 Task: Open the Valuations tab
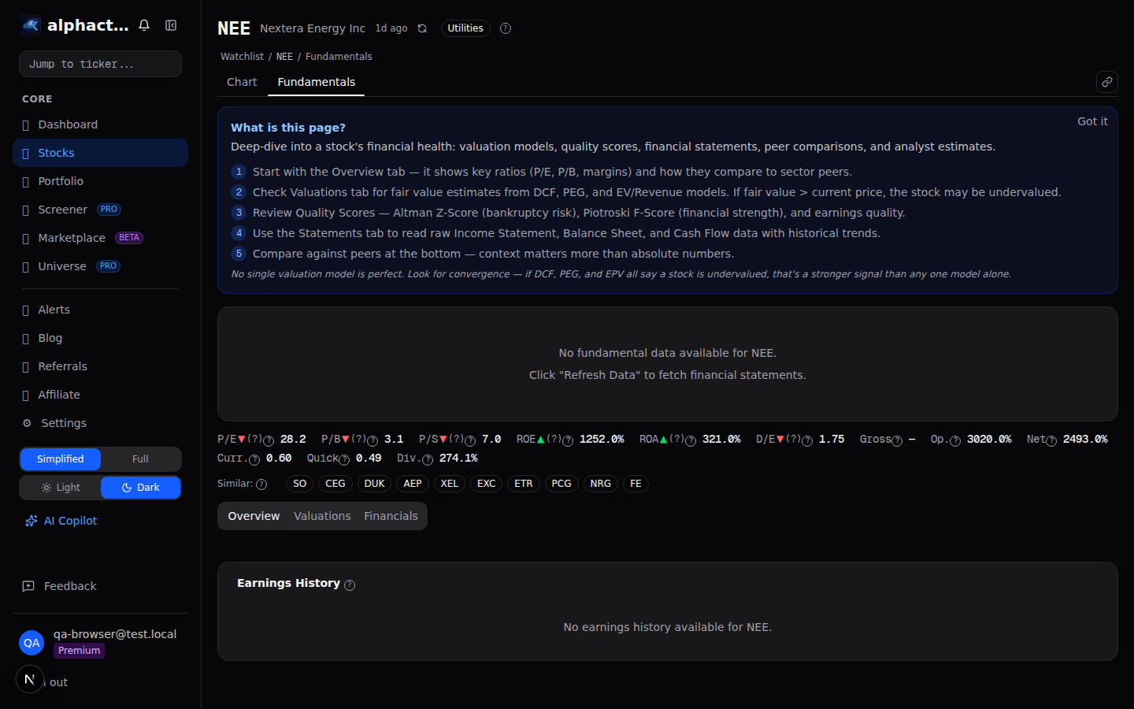tap(322, 516)
